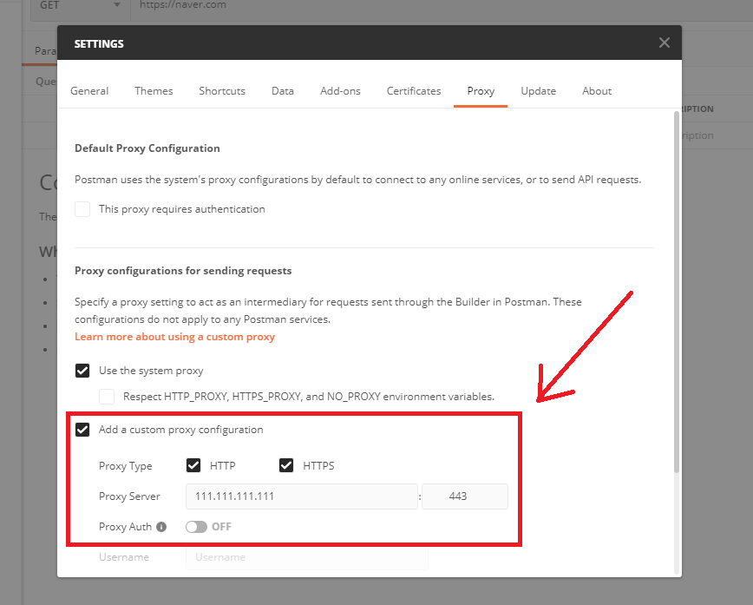Open the Shortcuts tab
Viewport: 753px width, 605px height.
click(x=222, y=91)
